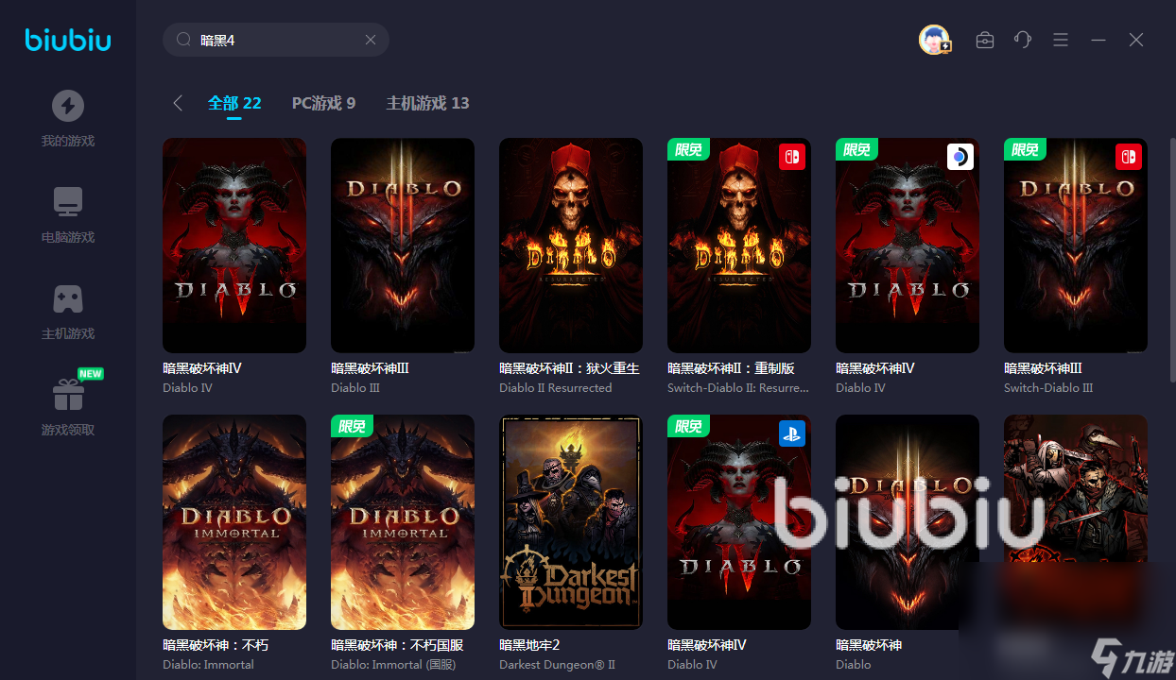Switch to the 主机游戏 13 tab
Viewport: 1176px width, 680px height.
coord(427,103)
